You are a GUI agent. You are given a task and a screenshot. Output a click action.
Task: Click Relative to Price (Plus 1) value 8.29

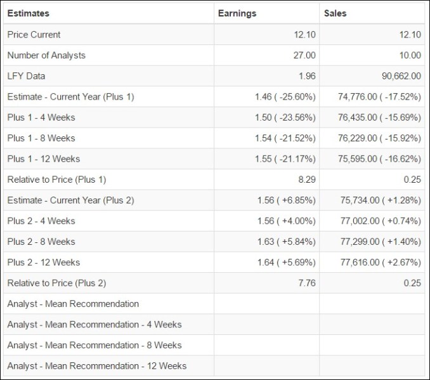pos(307,180)
